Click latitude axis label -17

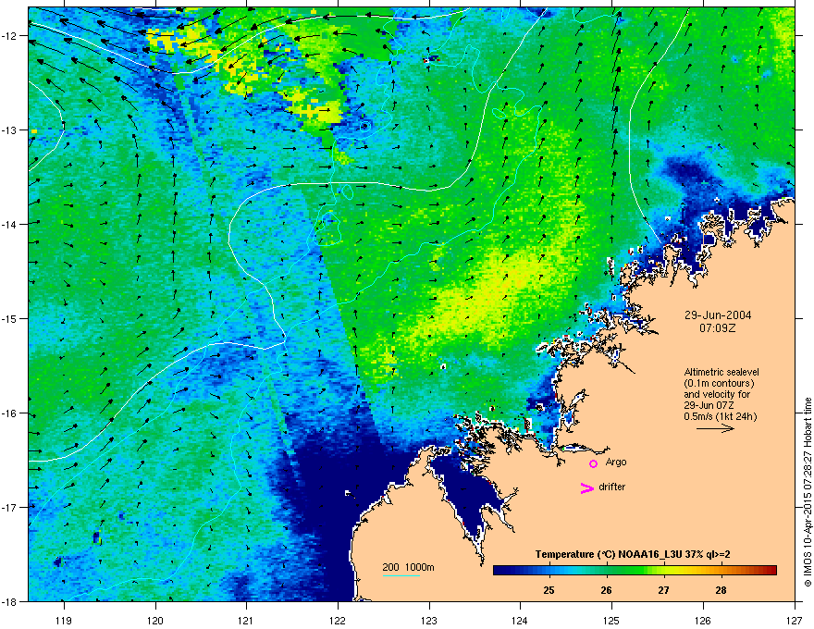pos(10,507)
